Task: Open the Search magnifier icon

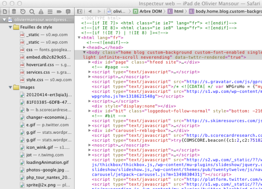Action: (x=32, y=12)
